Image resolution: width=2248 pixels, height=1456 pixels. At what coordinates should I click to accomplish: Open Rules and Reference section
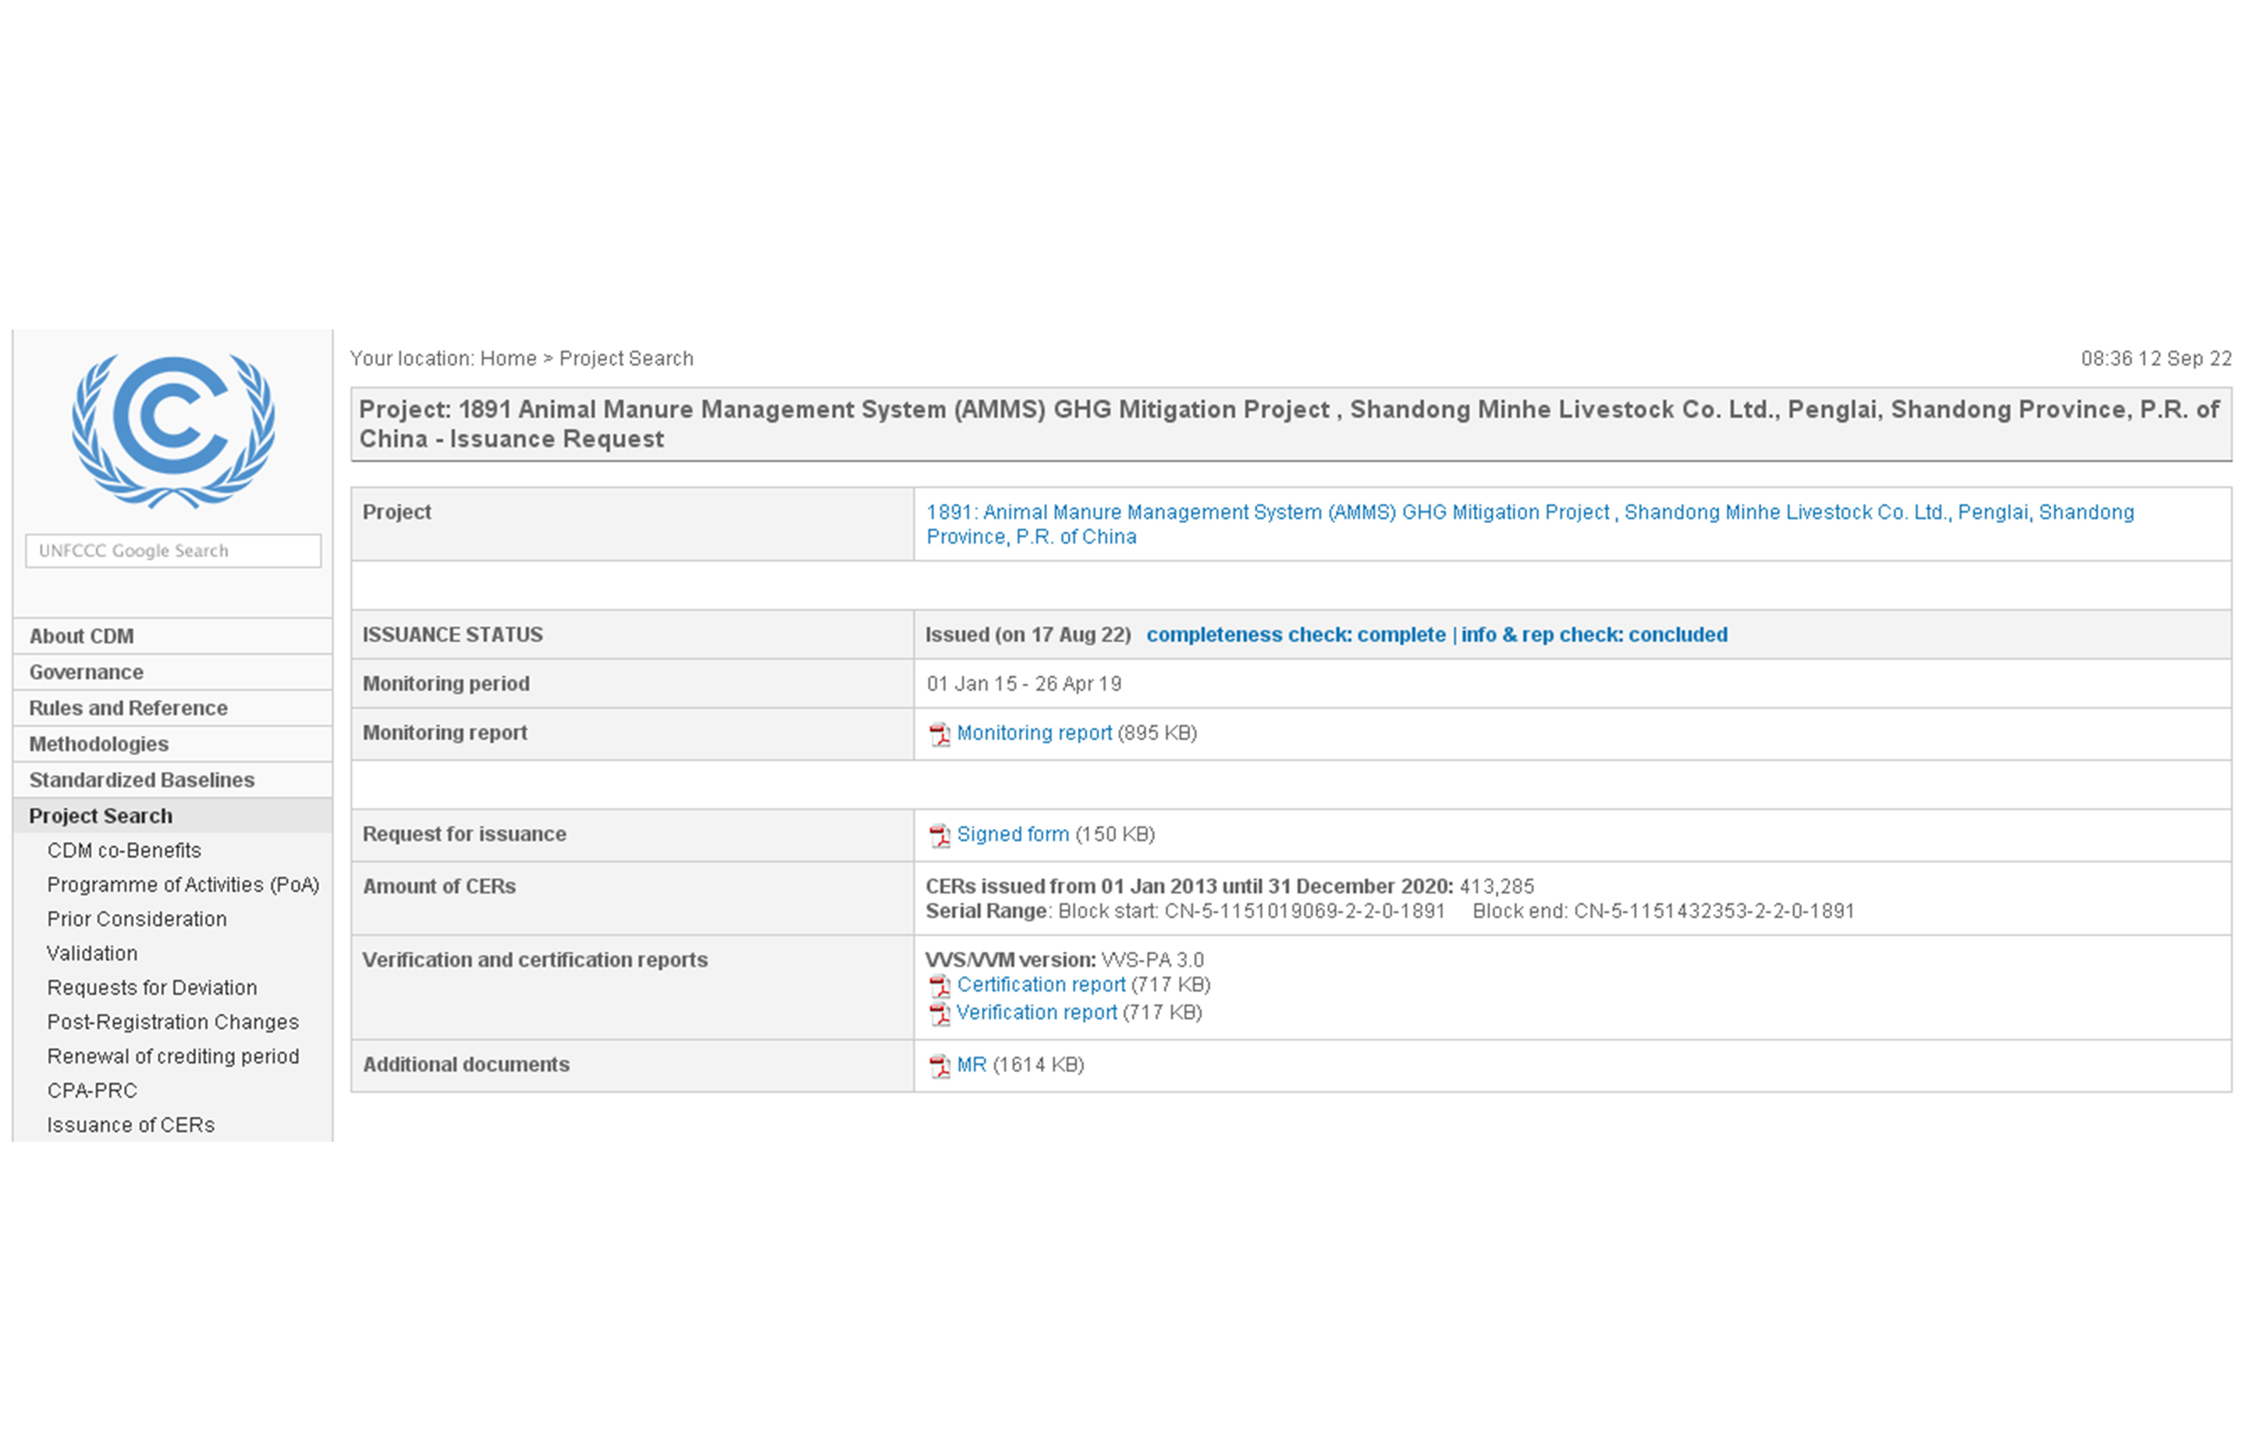click(x=128, y=707)
